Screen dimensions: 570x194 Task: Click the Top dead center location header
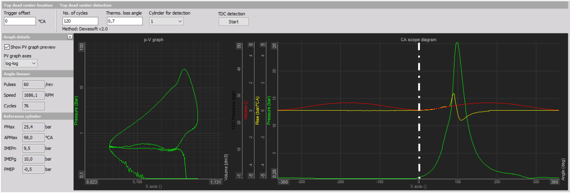tap(28, 5)
